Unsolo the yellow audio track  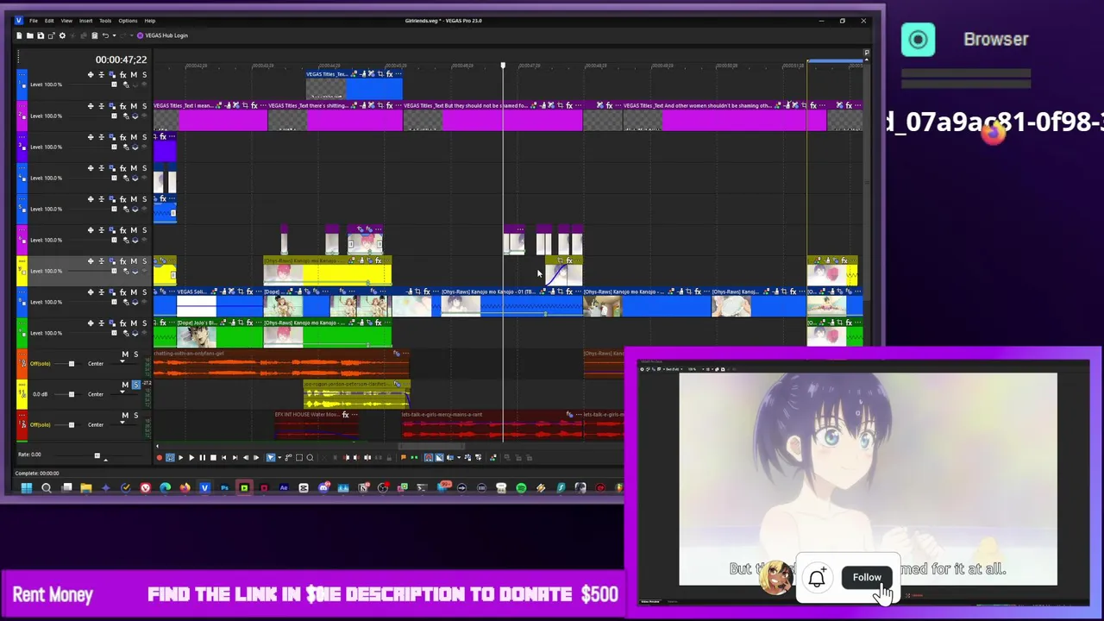[136, 385]
